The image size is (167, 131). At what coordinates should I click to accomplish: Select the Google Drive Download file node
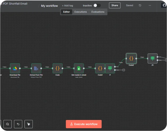tap(15, 68)
